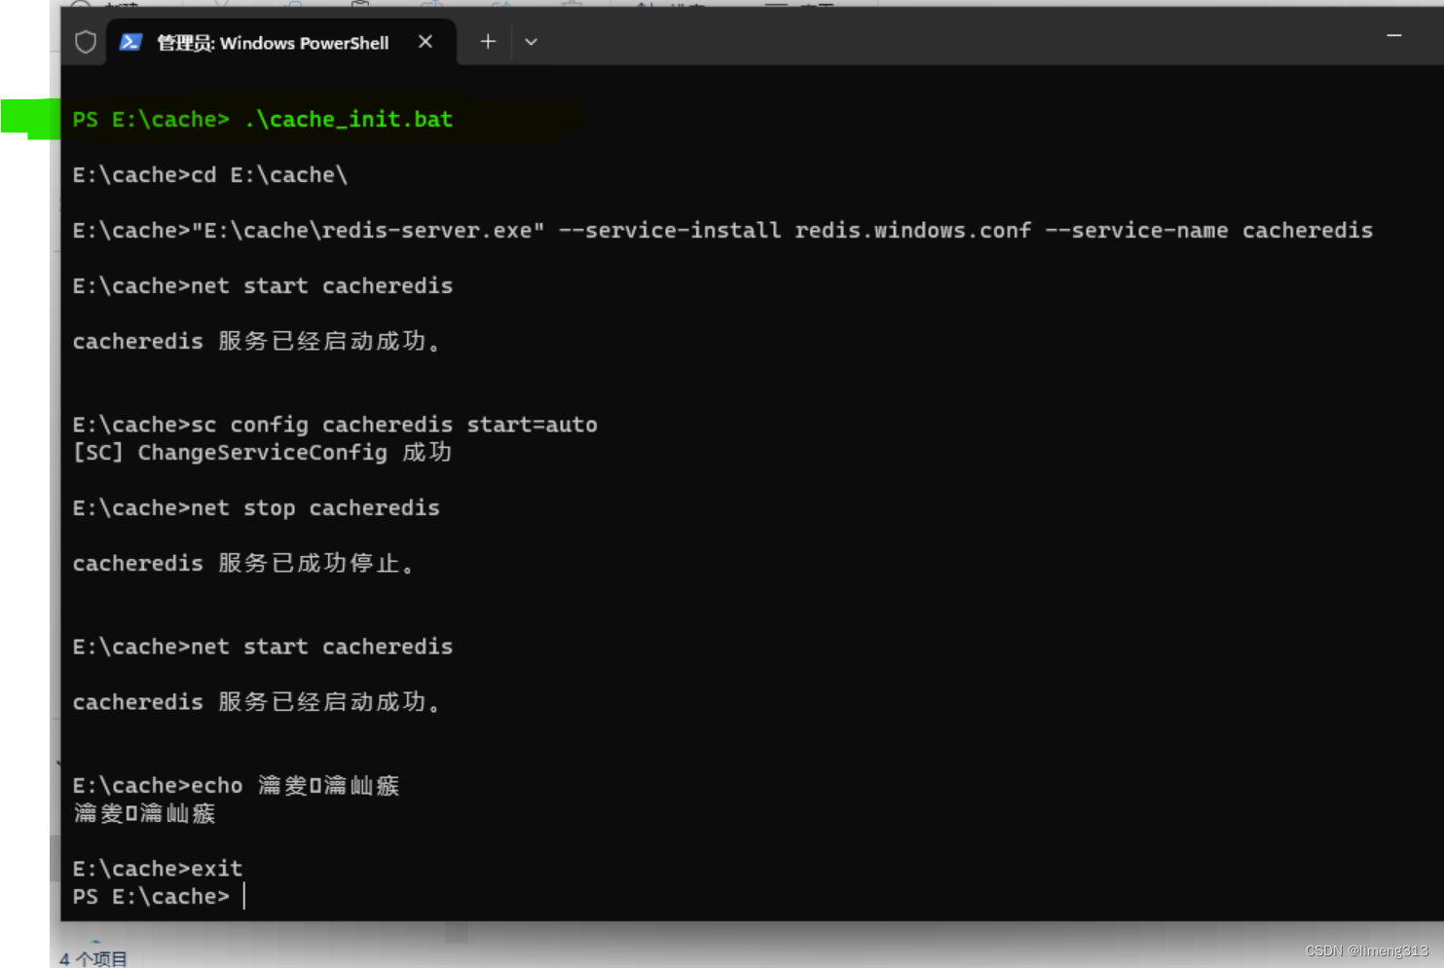Click the first 'net start cacheredis' line

(263, 286)
